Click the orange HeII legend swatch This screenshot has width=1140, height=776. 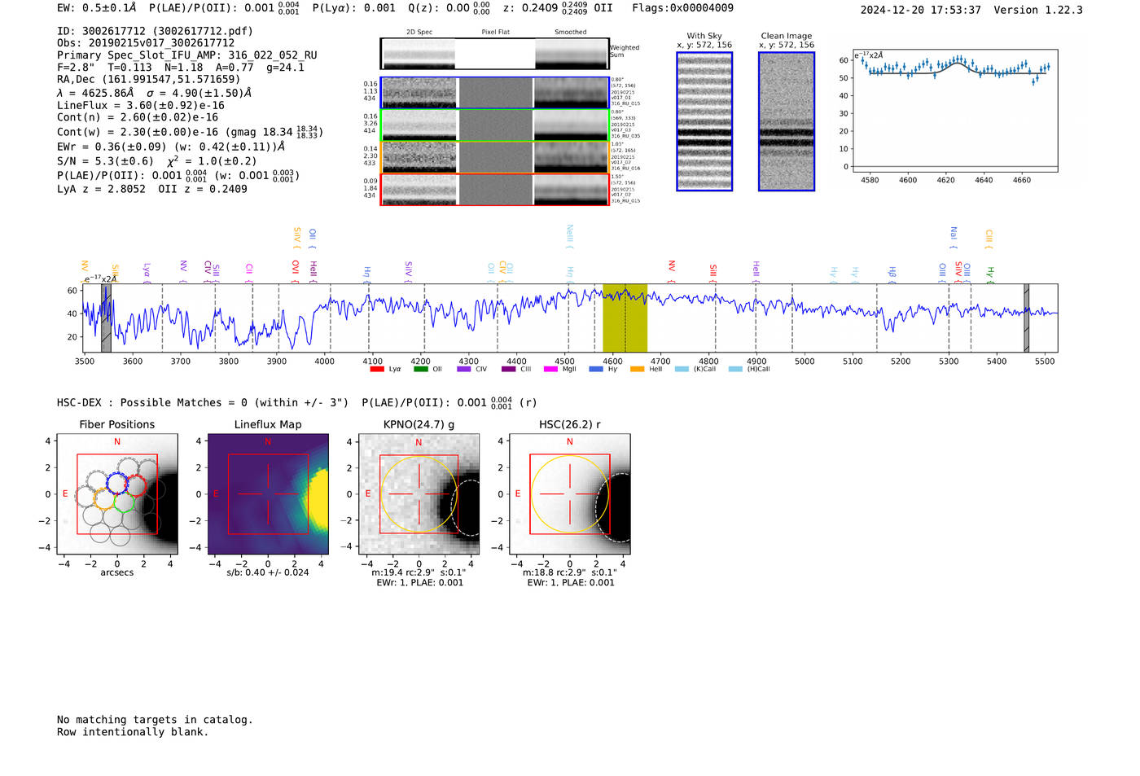tap(637, 369)
